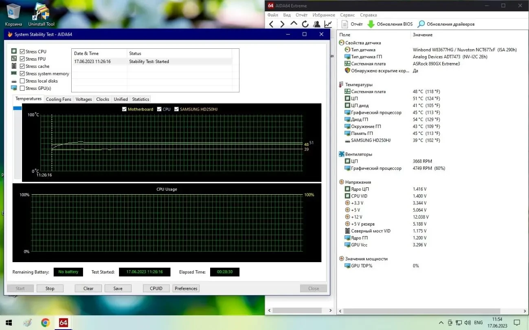Viewport: 529px width, 330px height.
Task: Collapse the Вентиляторы sensor group
Action: pos(340,154)
